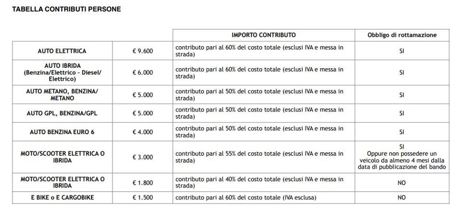The width and height of the screenshot is (462, 211).
Task: Select the "IMPORTO CONTRIBUTO" column header
Action: (263, 35)
